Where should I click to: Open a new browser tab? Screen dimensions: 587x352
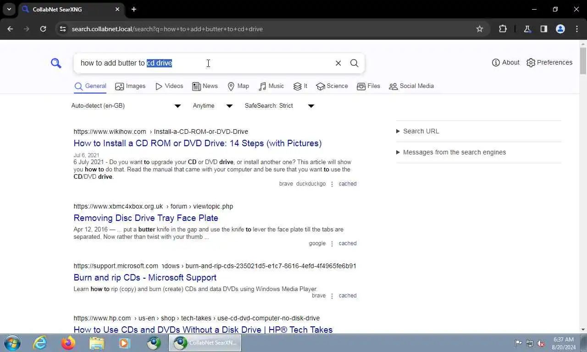pyautogui.click(x=134, y=9)
